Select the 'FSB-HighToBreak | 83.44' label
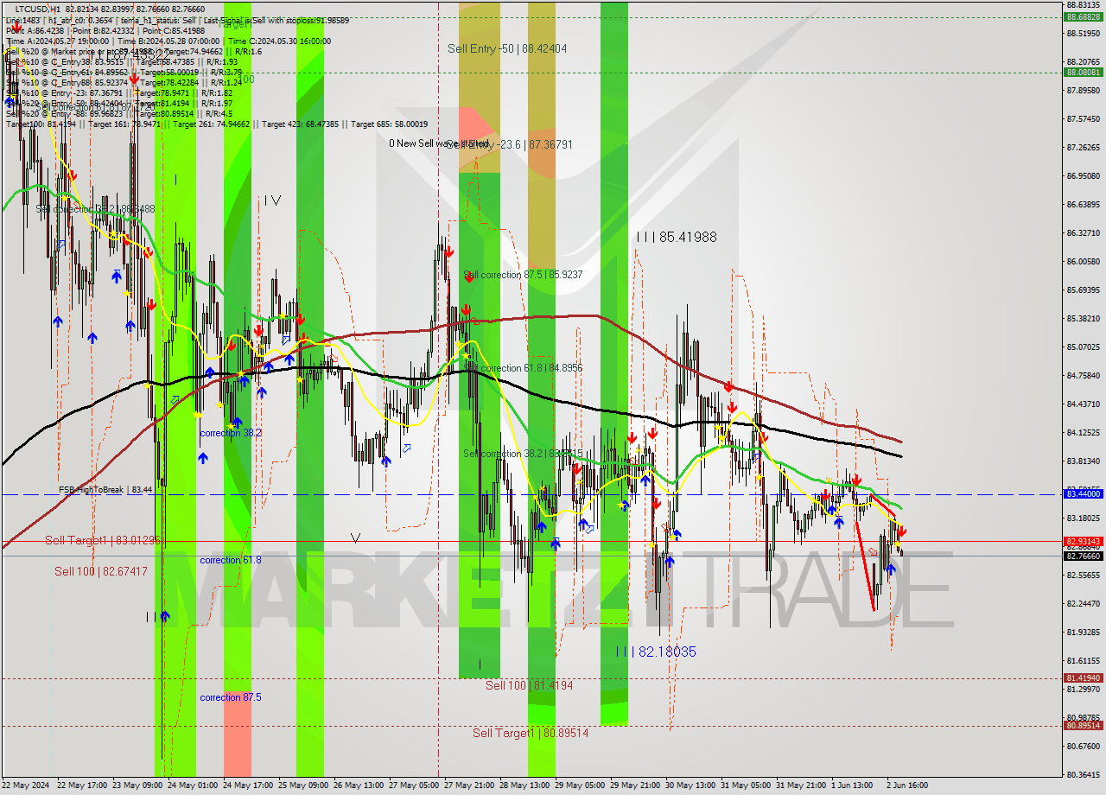The height and width of the screenshot is (795, 1106). 105,489
